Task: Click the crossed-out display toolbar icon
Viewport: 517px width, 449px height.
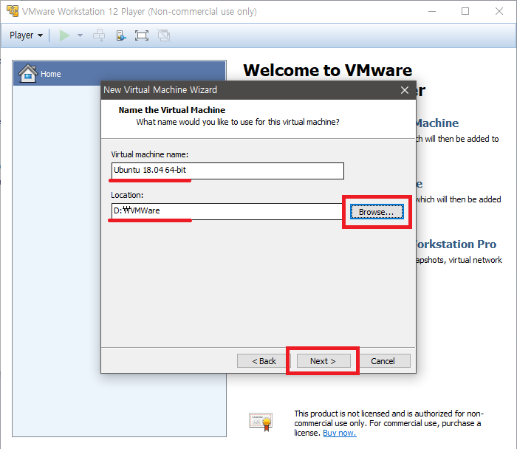Action: 164,35
